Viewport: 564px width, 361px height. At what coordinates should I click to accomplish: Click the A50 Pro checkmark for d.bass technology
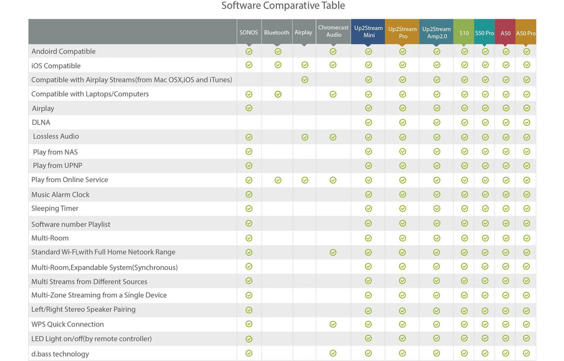pos(526,354)
